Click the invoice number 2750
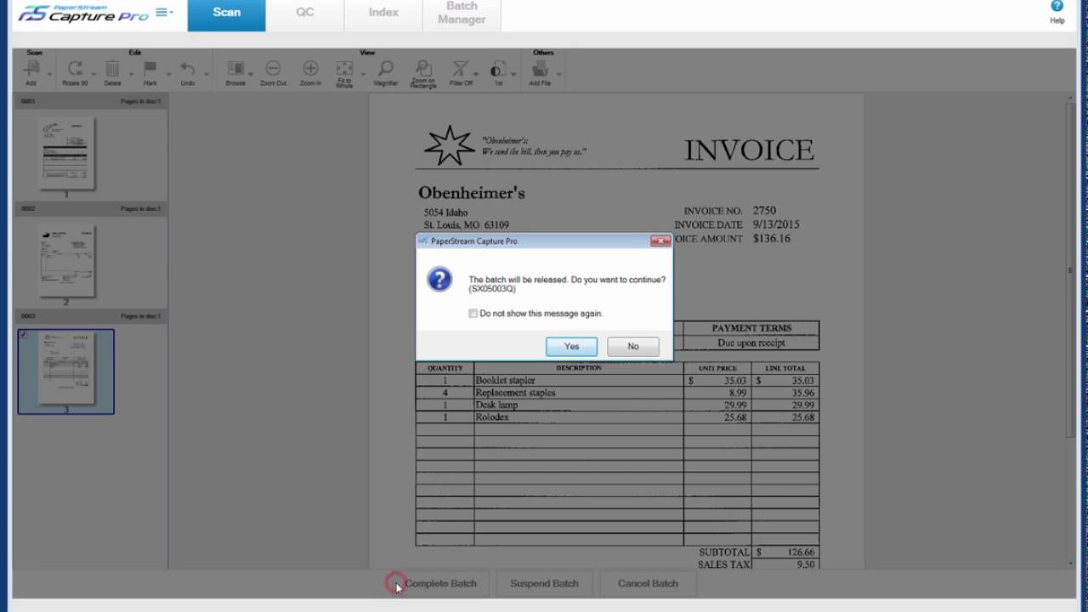The height and width of the screenshot is (612, 1088). click(x=764, y=210)
